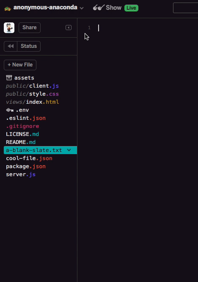Expand the anonymous-anaconda project dropdown

tap(82, 8)
